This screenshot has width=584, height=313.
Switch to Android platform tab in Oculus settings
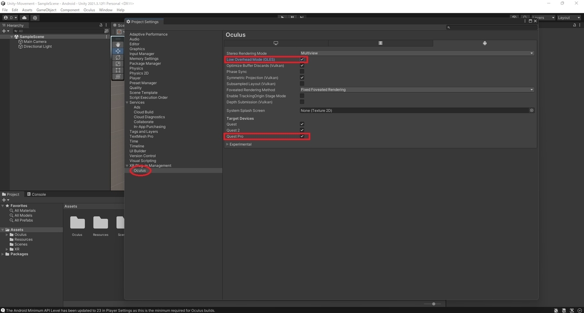[x=485, y=43]
